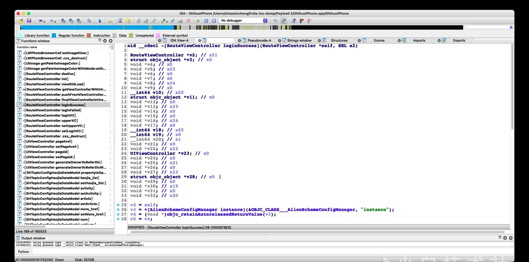Pause process with the pause icon

pyautogui.click(x=206, y=20)
